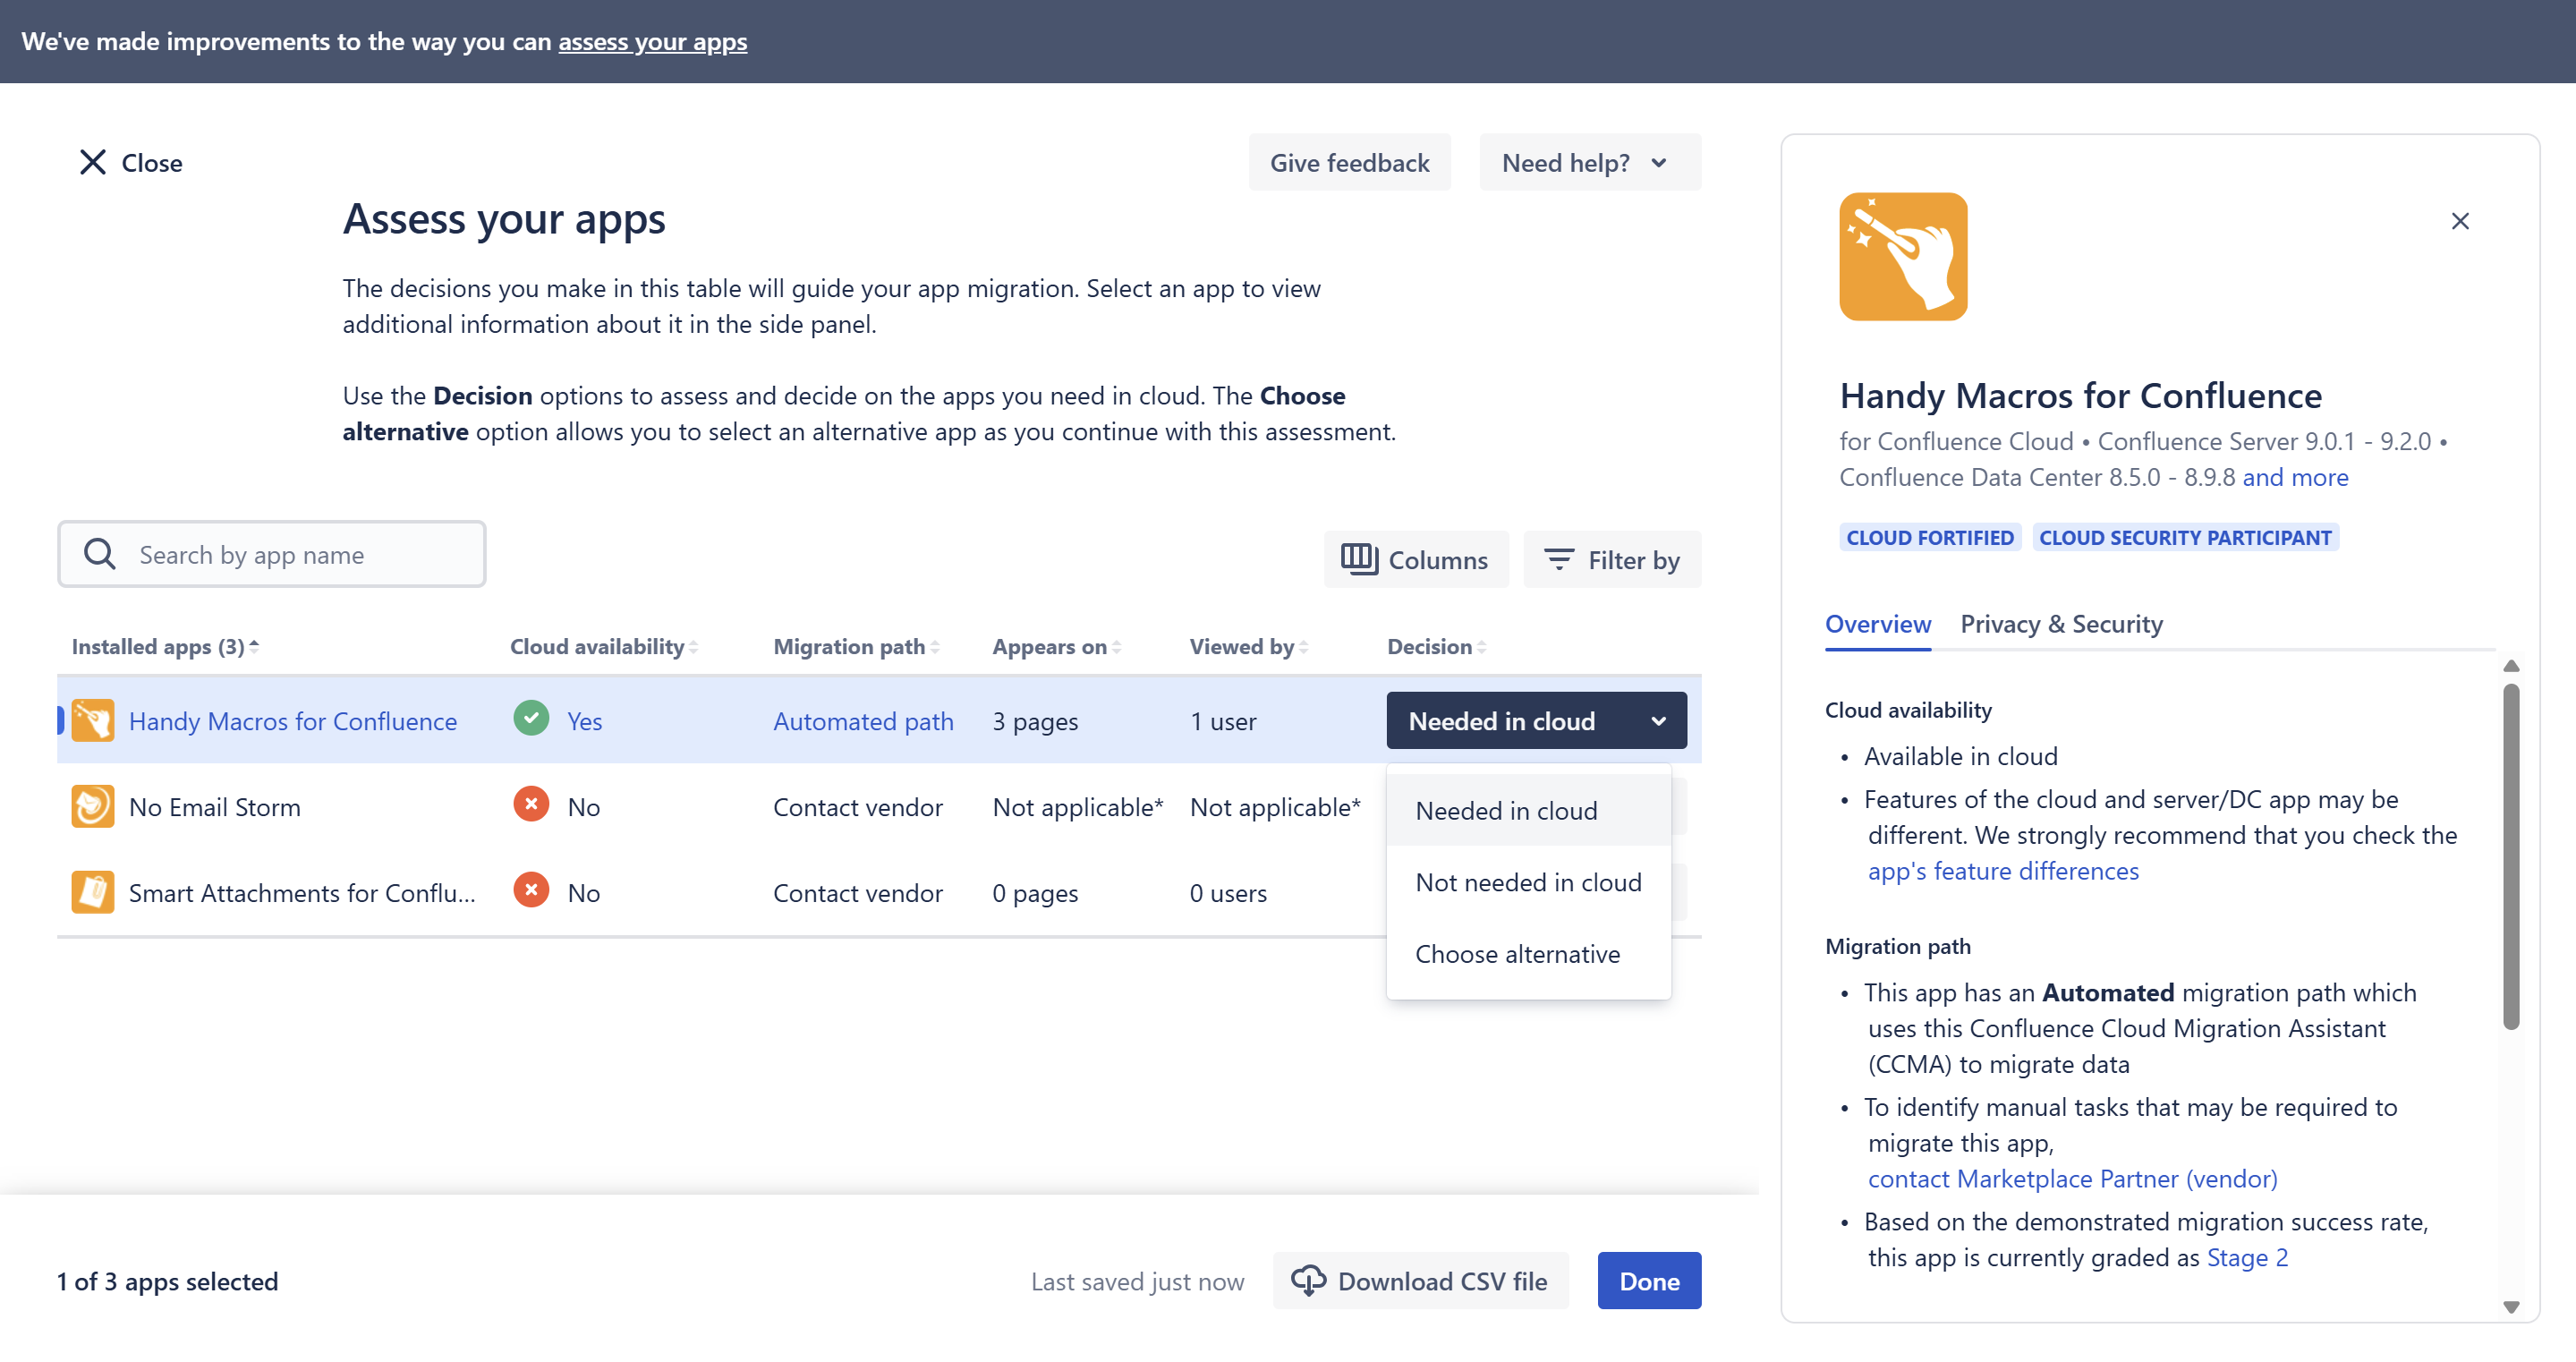Screen dimensions: 2576x1362
Task: Expand the Need help? dropdown
Action: 1588,163
